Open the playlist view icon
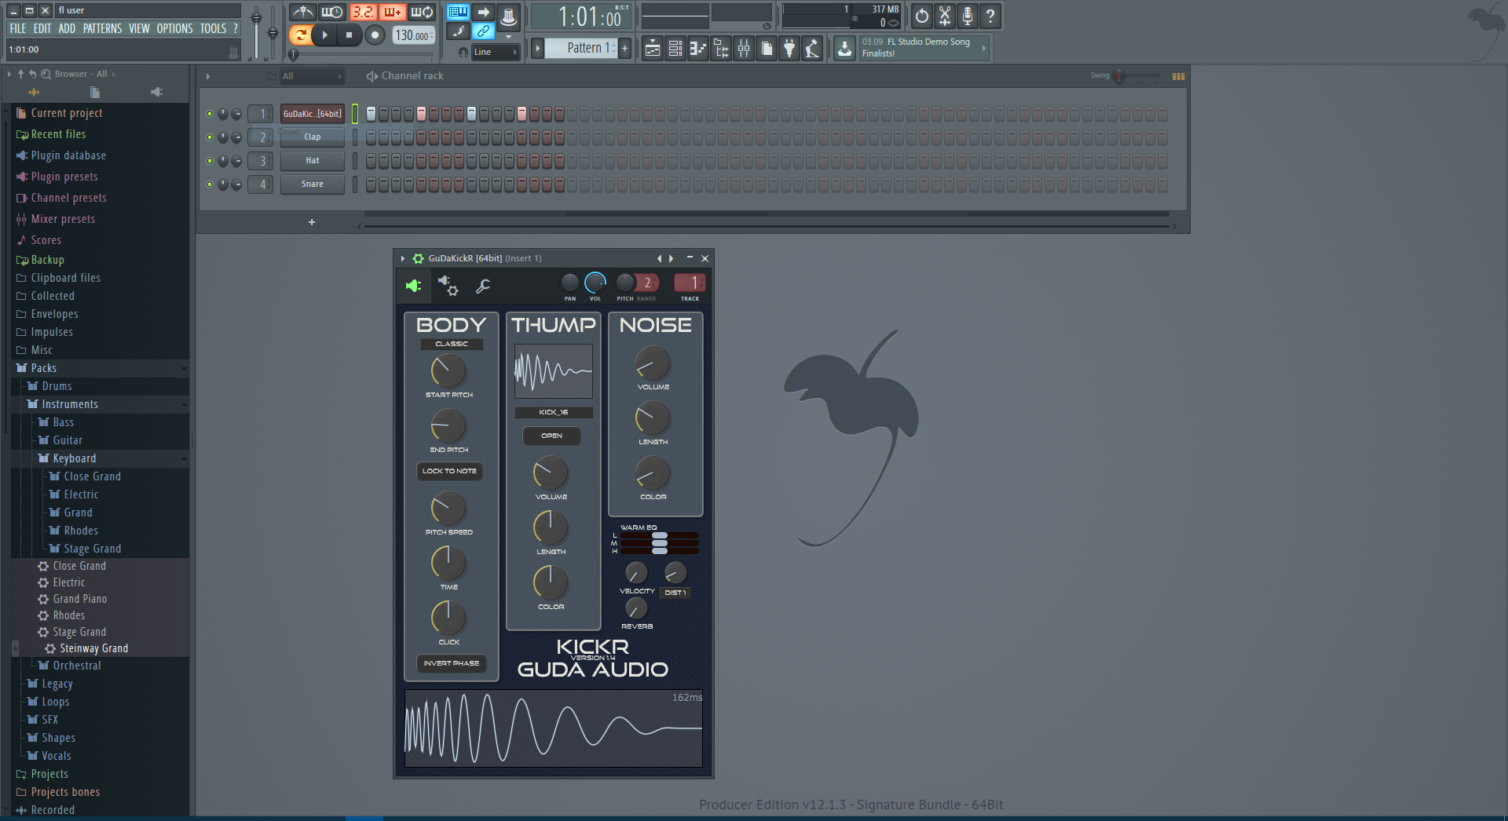 [x=652, y=49]
